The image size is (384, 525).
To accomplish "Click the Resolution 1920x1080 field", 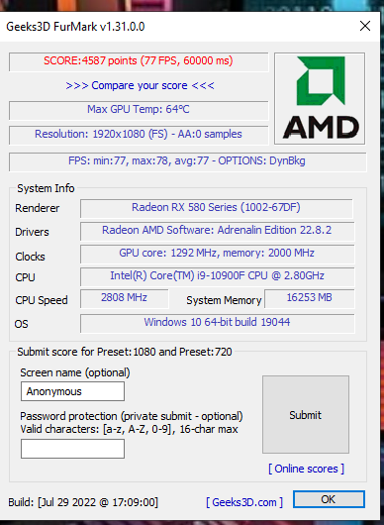I will click(x=139, y=135).
